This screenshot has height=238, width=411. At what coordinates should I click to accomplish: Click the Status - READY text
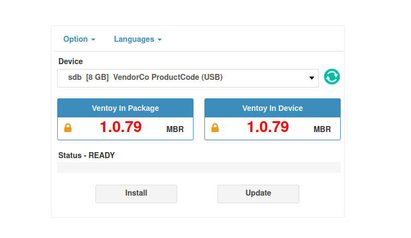[x=87, y=155]
